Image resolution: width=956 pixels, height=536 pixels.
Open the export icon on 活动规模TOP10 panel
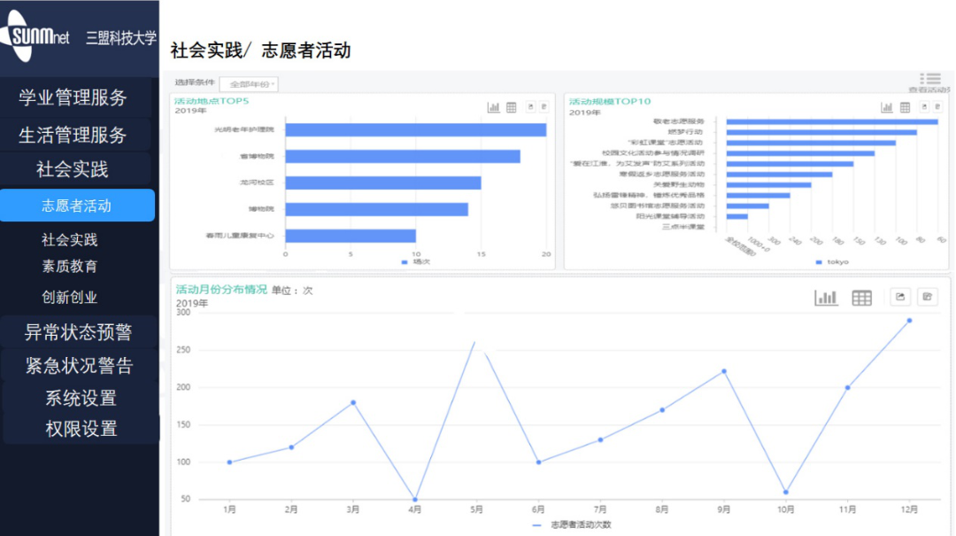click(x=923, y=106)
